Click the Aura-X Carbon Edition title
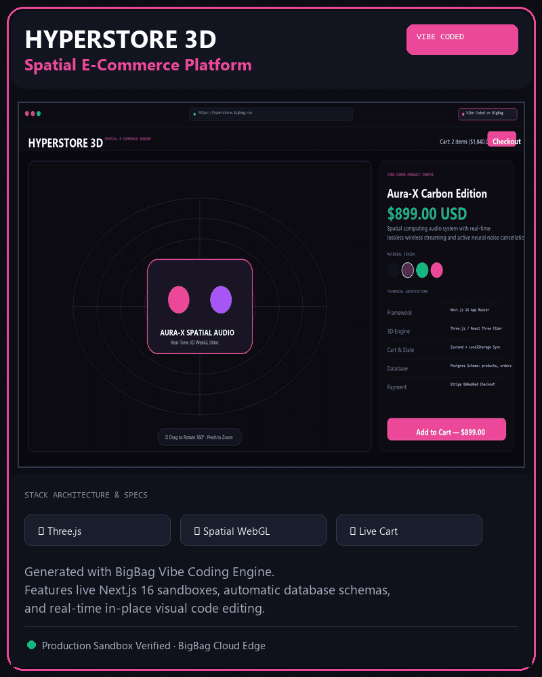Screen dimensions: 542x677 click(x=437, y=194)
